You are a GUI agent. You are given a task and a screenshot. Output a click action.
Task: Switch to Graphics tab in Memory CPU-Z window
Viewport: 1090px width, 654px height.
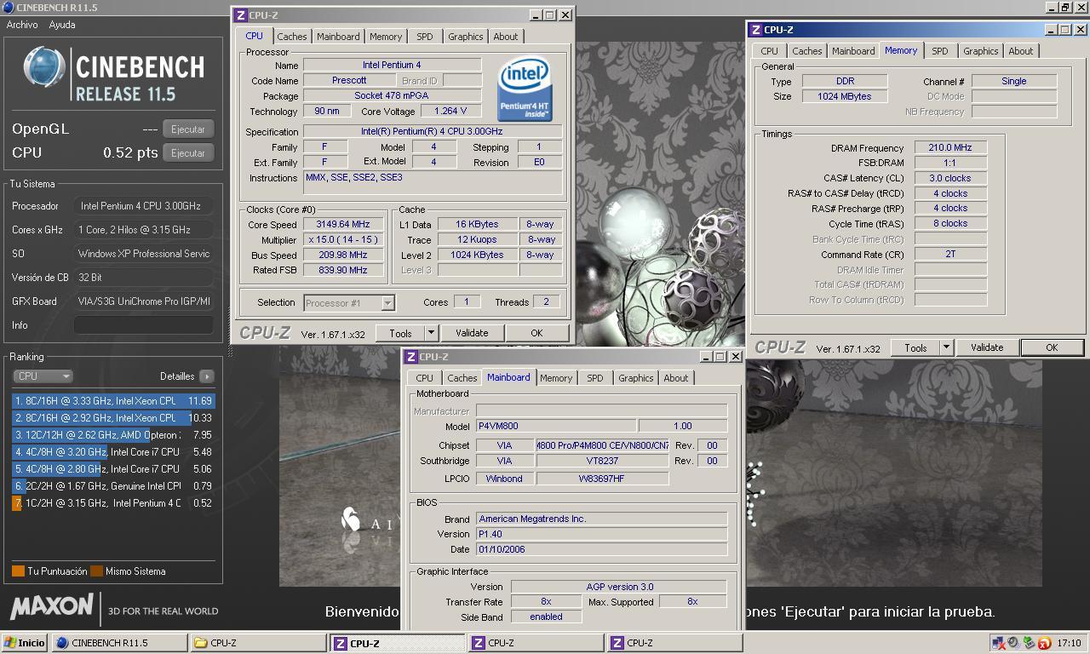[980, 51]
